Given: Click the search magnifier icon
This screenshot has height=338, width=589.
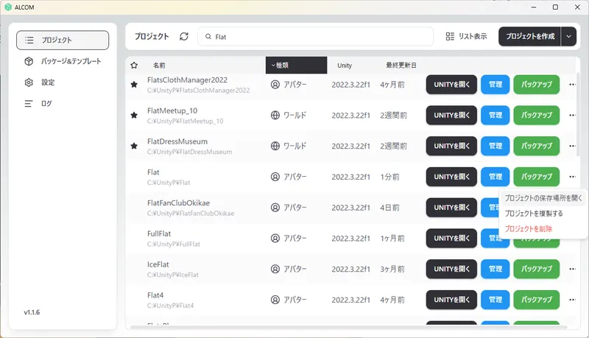Looking at the screenshot, I should 208,36.
